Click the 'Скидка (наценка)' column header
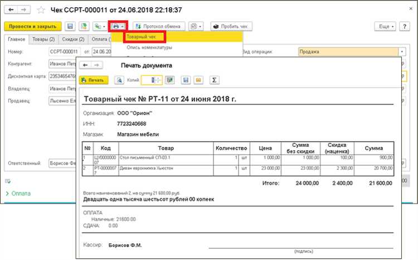 337,148
